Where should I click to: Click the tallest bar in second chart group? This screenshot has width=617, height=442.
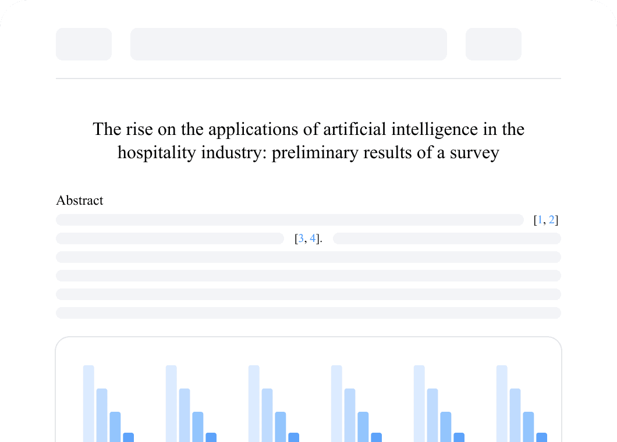171,404
